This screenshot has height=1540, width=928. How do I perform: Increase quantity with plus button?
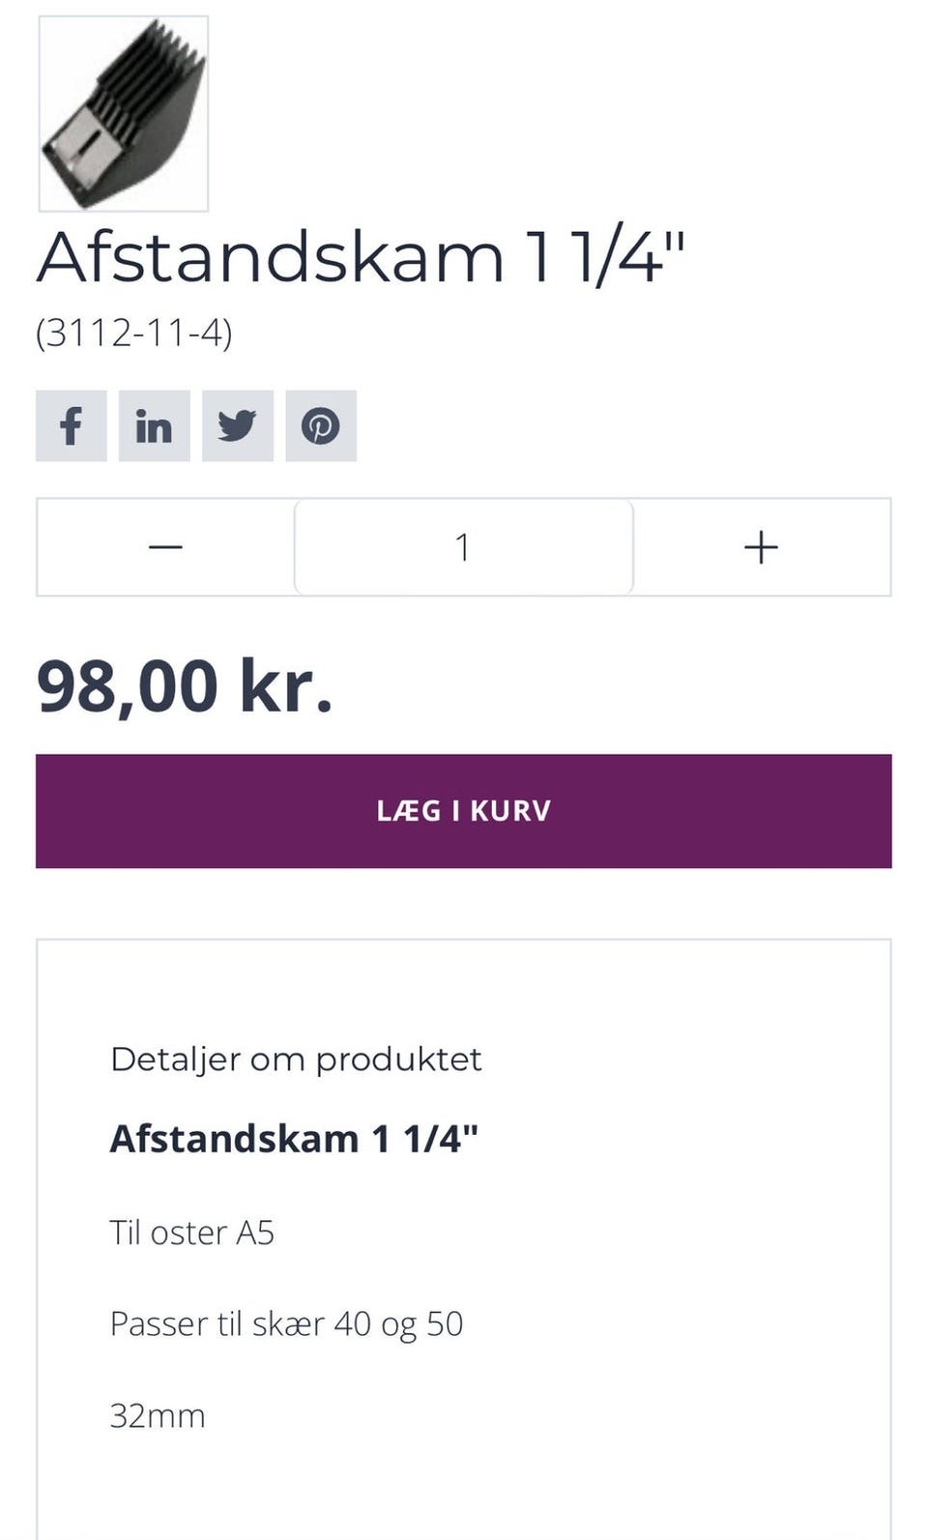coord(762,547)
